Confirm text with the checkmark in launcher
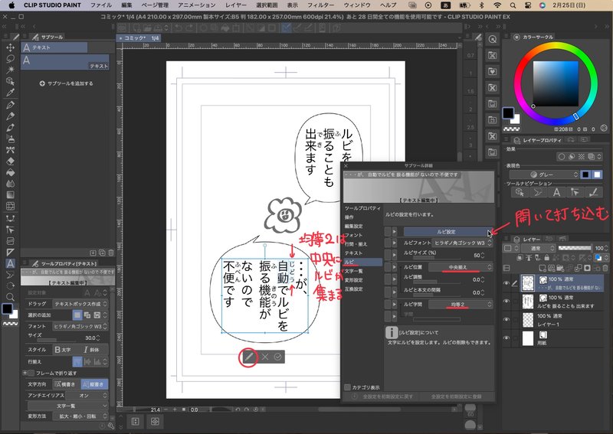 click(x=277, y=357)
